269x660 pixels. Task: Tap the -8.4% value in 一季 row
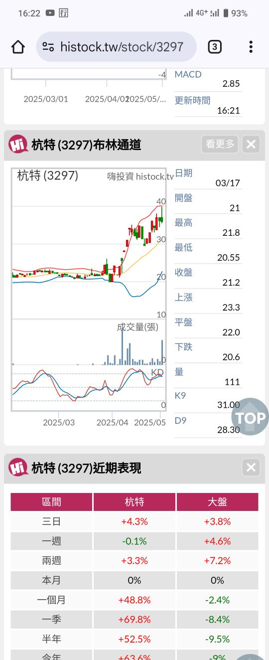pyautogui.click(x=217, y=619)
